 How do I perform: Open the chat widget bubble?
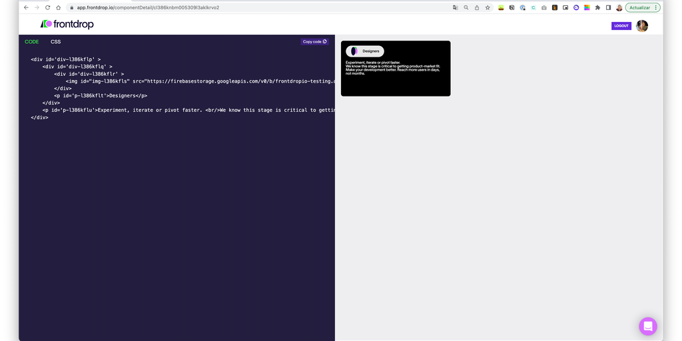(647, 326)
